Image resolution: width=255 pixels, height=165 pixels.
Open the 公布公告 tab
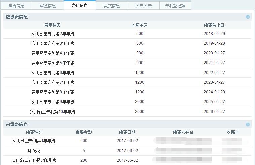(143, 6)
